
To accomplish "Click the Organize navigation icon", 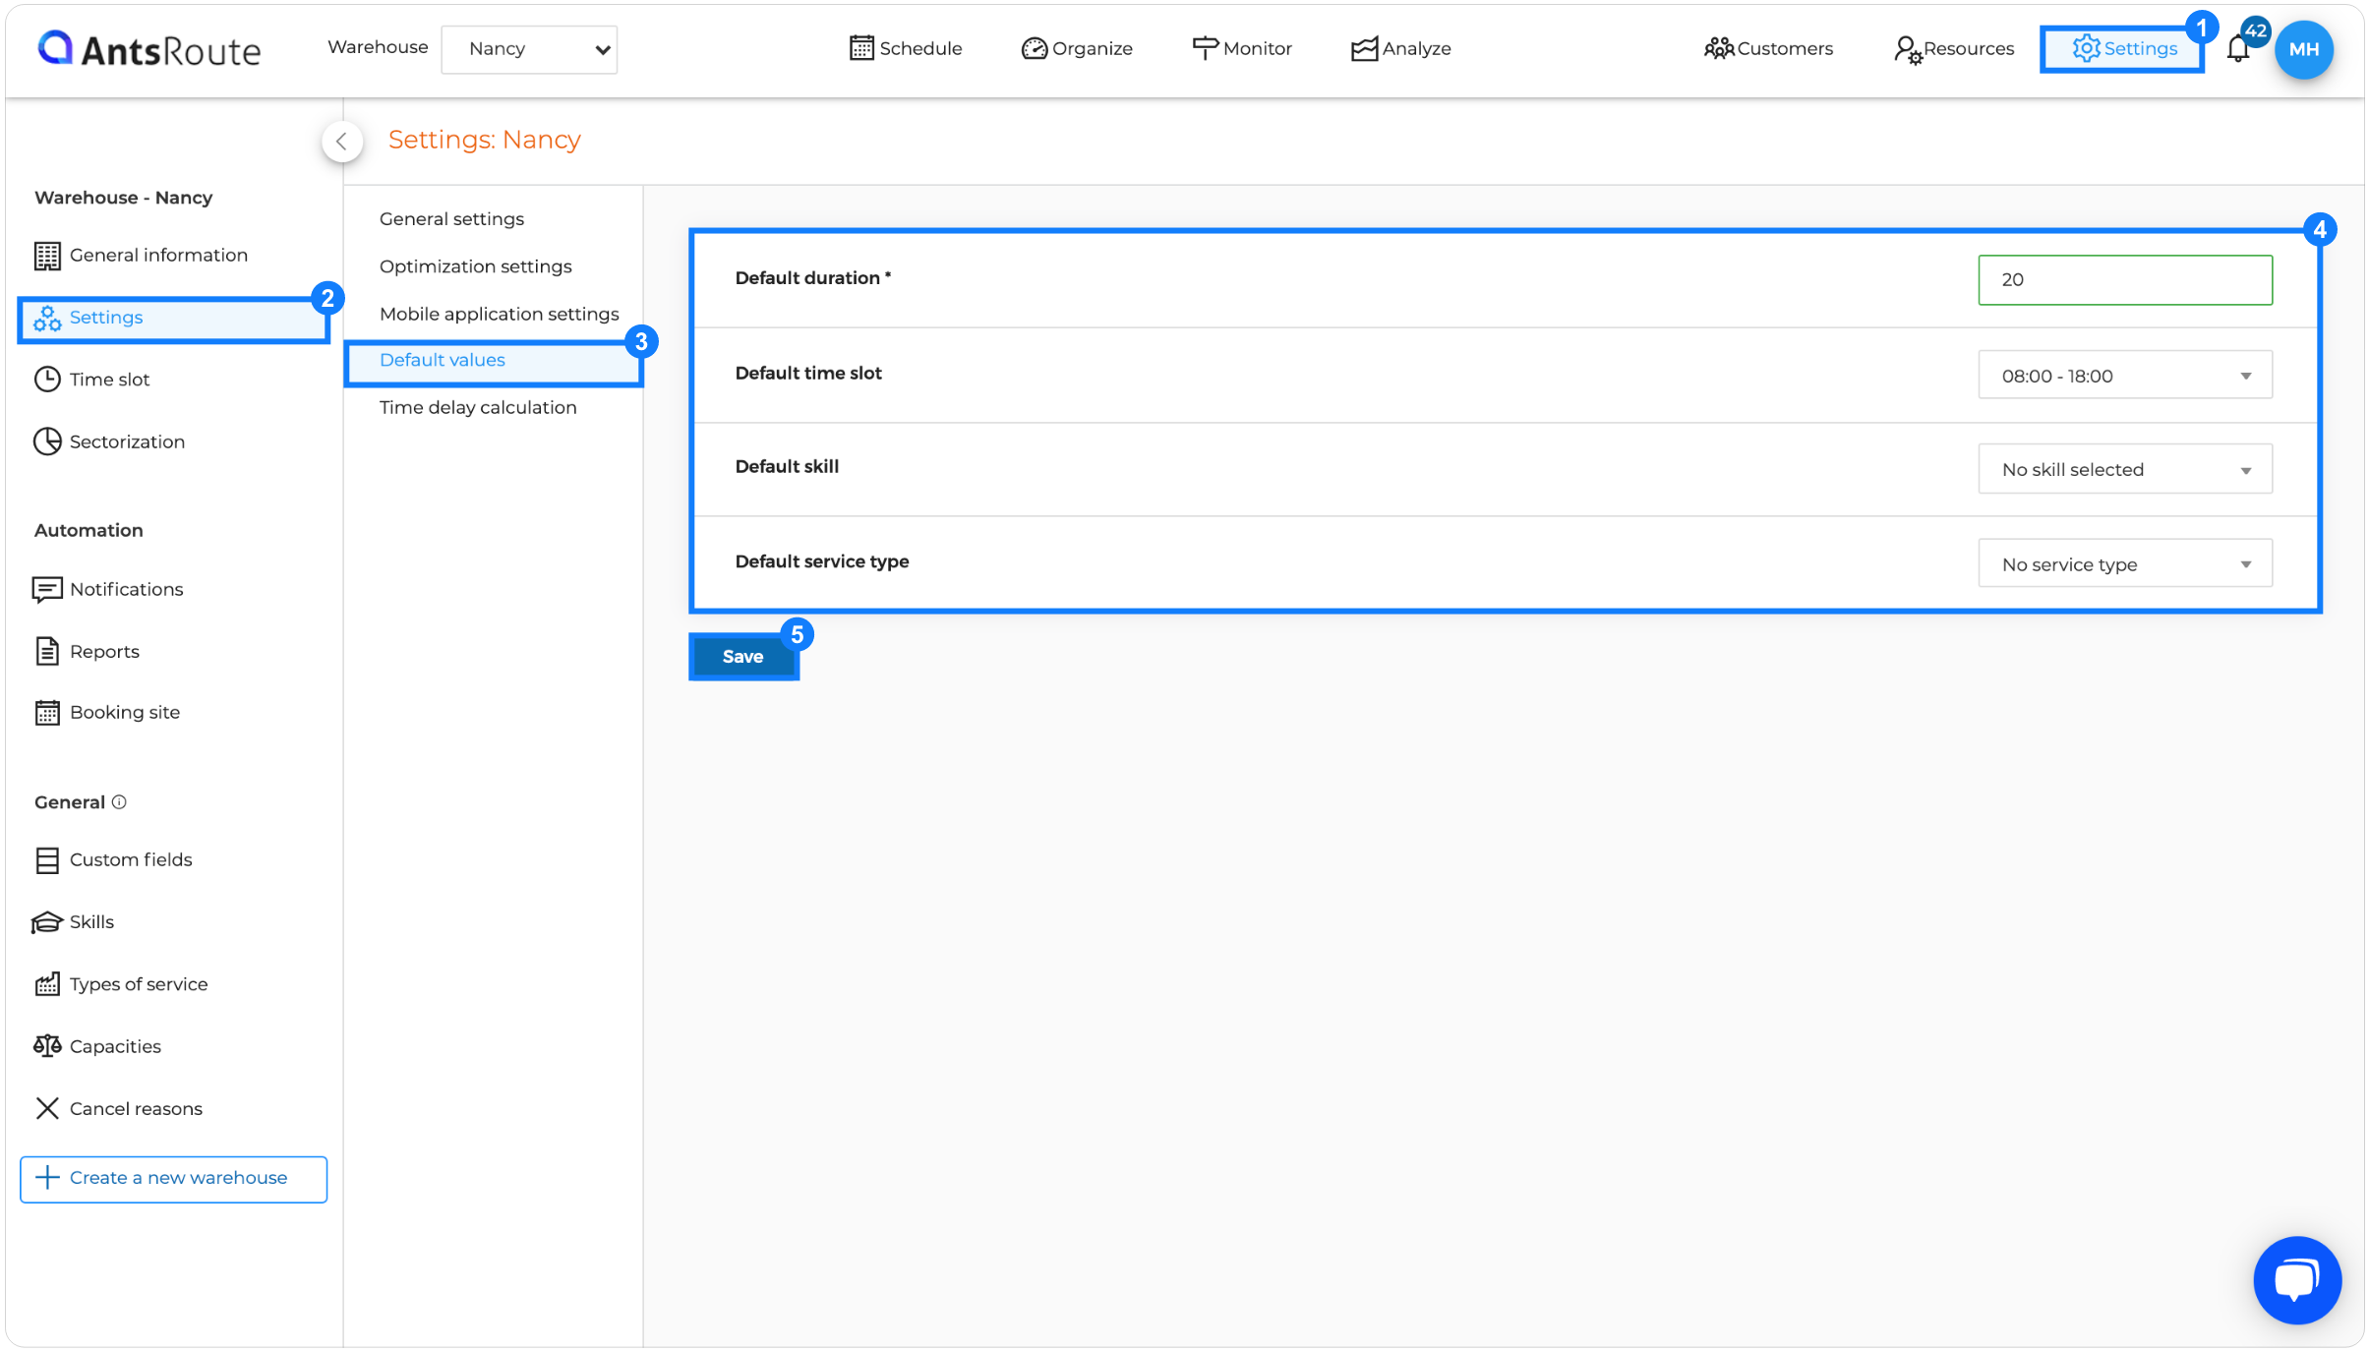I will [x=1034, y=47].
